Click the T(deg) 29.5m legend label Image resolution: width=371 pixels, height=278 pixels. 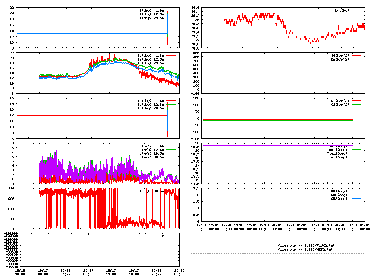(152, 18)
